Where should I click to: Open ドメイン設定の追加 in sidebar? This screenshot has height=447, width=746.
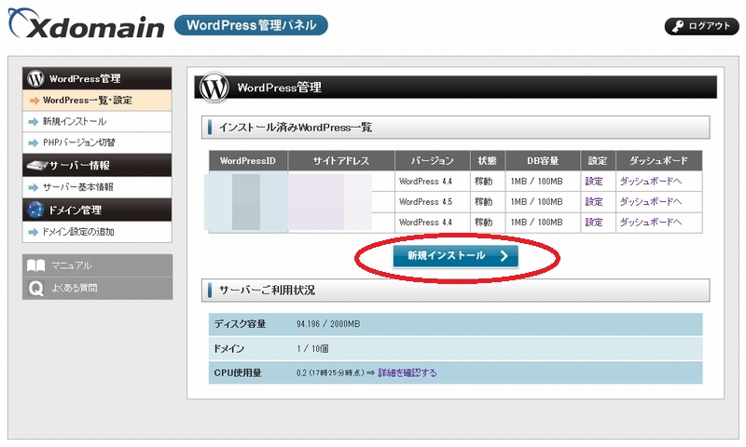(x=97, y=232)
